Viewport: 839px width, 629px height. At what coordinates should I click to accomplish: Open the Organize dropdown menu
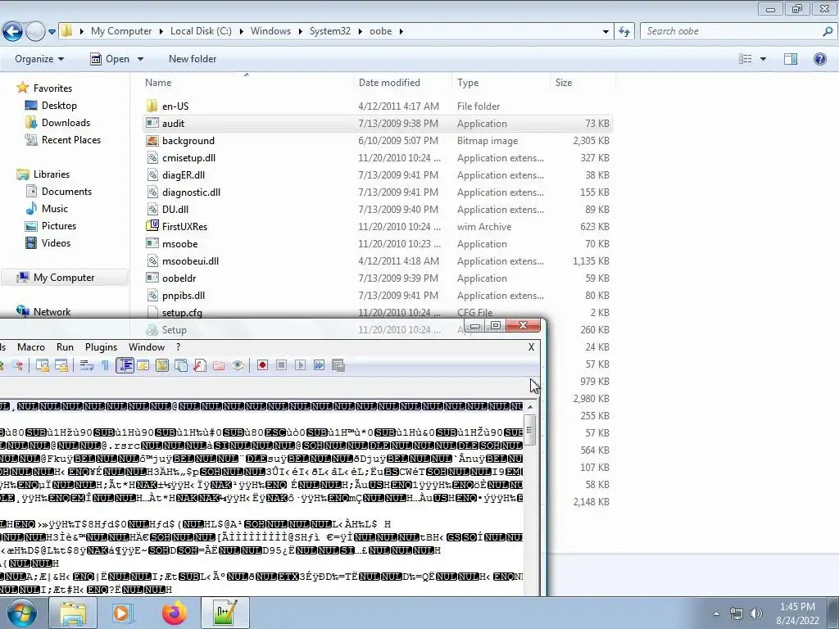point(39,59)
